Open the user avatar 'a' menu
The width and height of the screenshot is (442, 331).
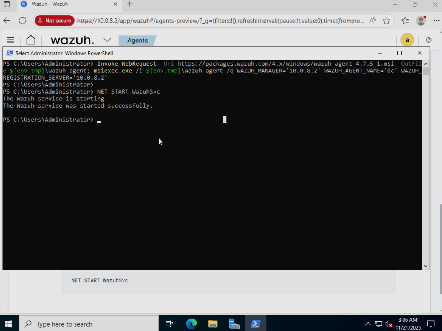coord(407,40)
